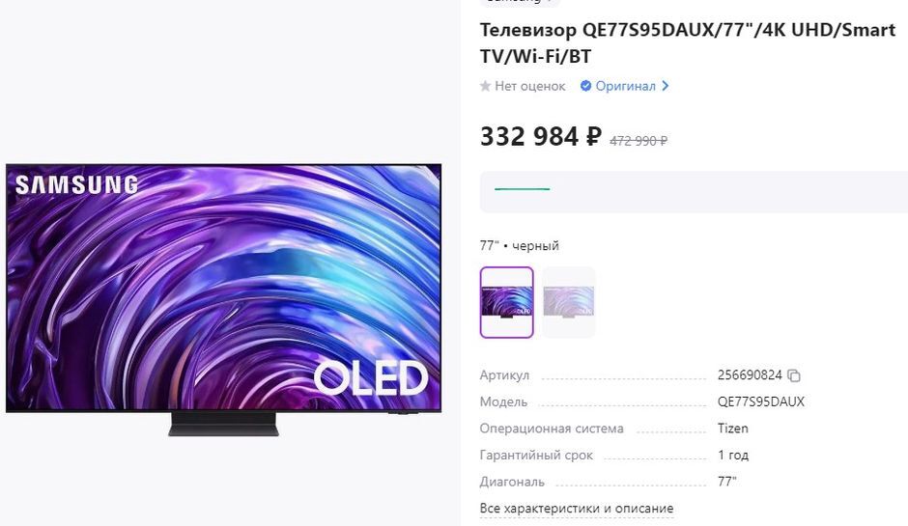
Task: Click the Гарантийный срок specification label
Action: tap(536, 456)
